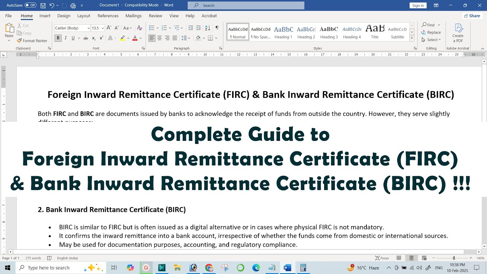Apply bullet list formatting
487x274 pixels.
tap(151, 28)
